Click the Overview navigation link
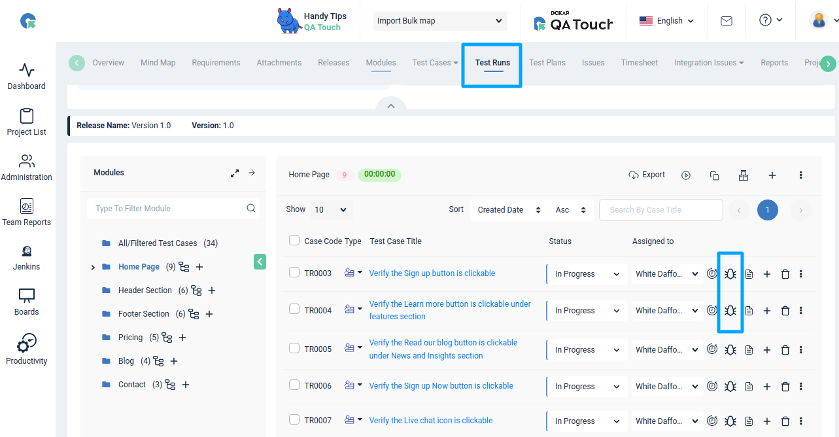Viewport: 839px width, 437px height. click(108, 62)
